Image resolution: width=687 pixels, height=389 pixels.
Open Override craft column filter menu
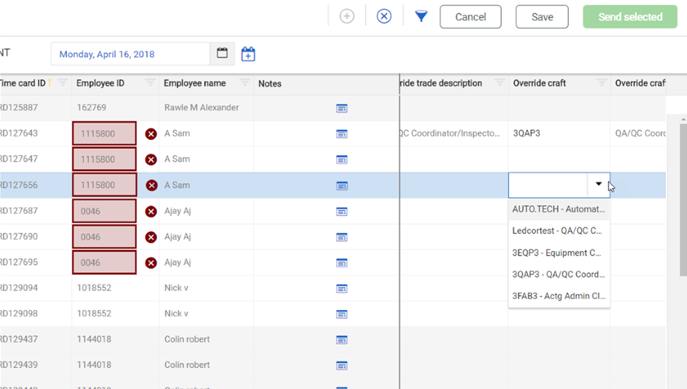point(602,83)
